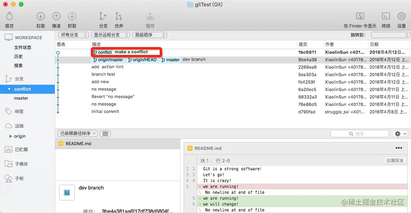The image size is (411, 213).
Task: Open the gear options dropdown near search
Action: point(400,134)
